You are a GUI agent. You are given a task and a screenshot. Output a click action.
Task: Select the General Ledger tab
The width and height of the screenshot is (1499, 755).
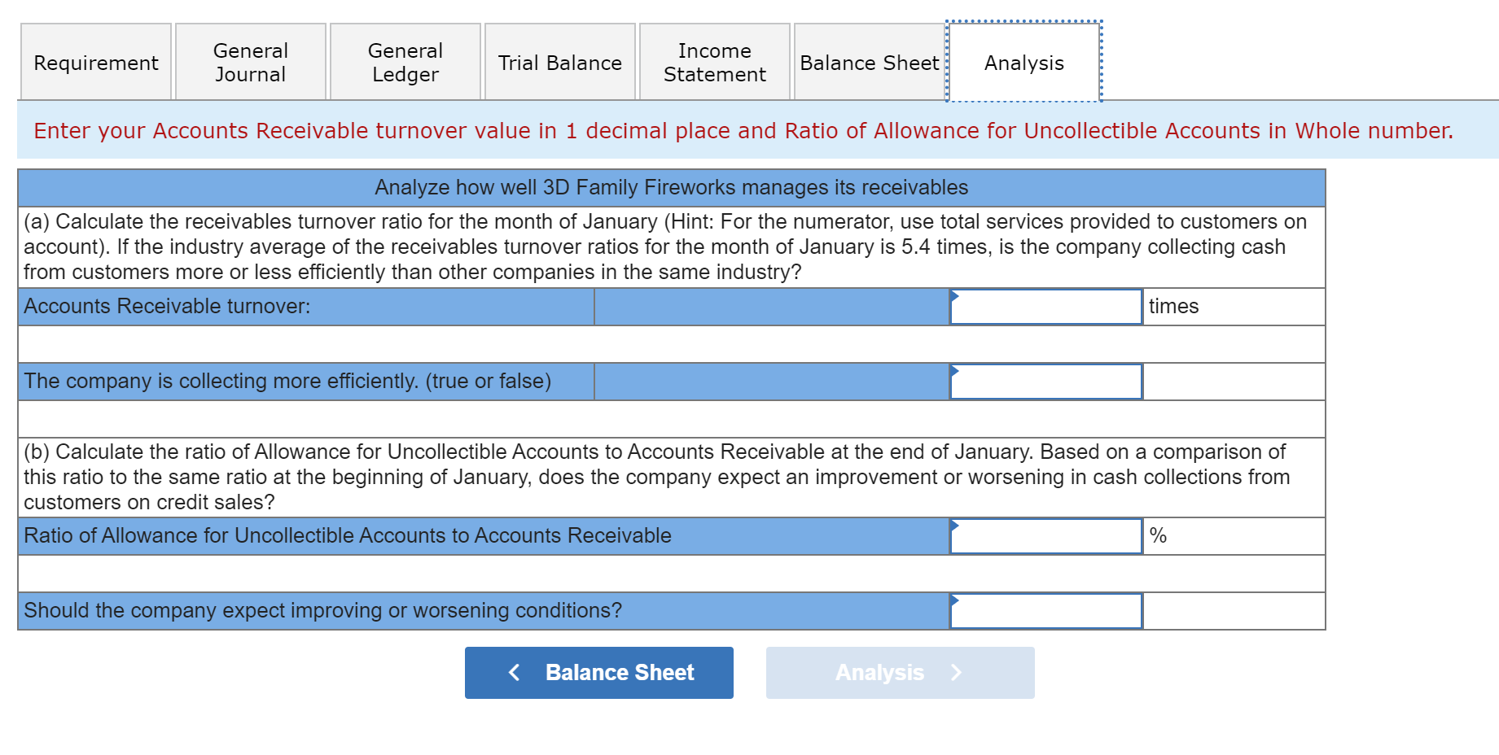pyautogui.click(x=405, y=62)
